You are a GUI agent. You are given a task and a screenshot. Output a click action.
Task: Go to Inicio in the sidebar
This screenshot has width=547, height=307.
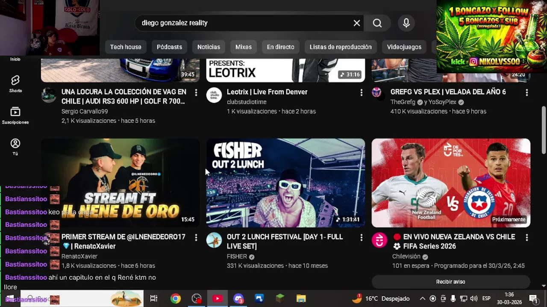[15, 59]
